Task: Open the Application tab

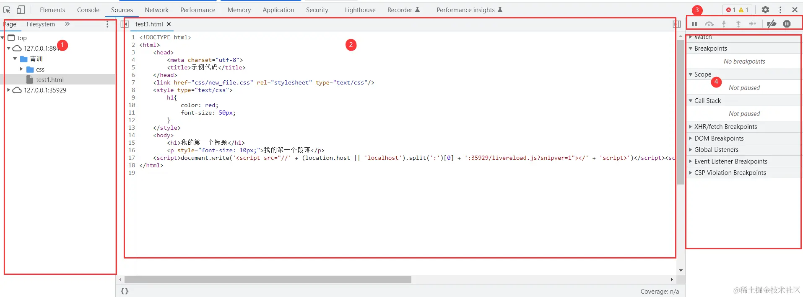Action: coord(278,10)
